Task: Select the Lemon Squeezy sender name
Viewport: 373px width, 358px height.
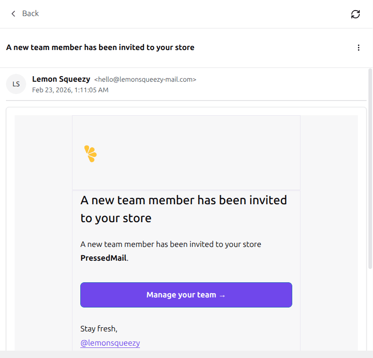Action: click(61, 79)
